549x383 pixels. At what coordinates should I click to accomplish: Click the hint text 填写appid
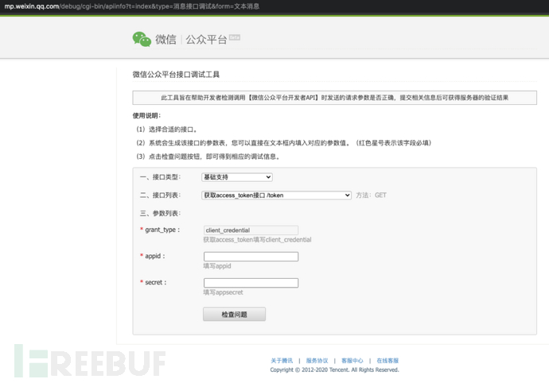pos(217,266)
